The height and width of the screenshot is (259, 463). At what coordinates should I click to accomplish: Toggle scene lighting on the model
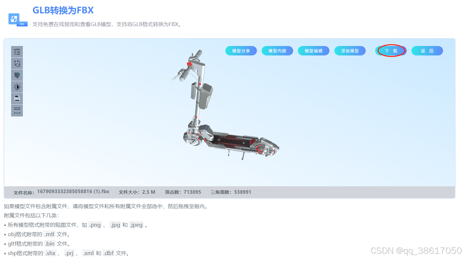[x=17, y=87]
